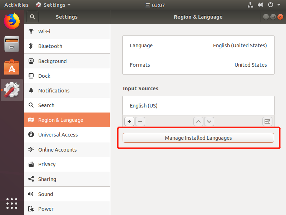Move input source down with arrow
The image size is (286, 215).
pyautogui.click(x=209, y=121)
